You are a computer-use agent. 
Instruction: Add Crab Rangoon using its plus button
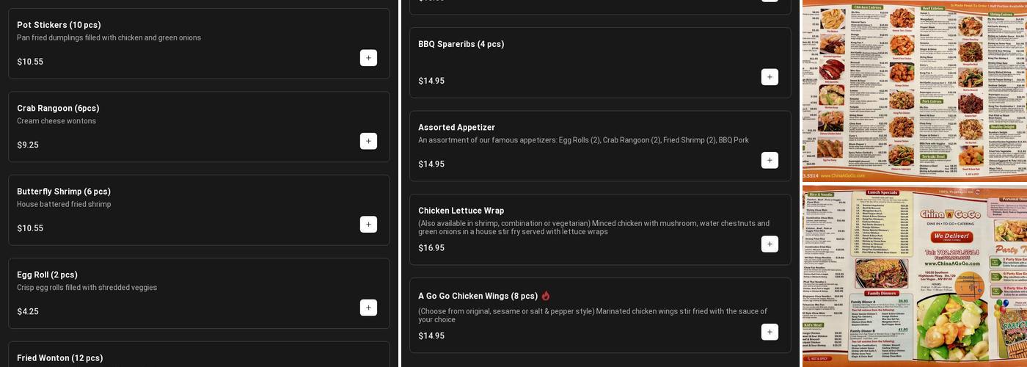pos(368,141)
